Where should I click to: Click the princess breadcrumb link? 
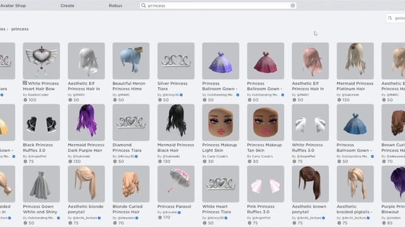pyautogui.click(x=20, y=29)
